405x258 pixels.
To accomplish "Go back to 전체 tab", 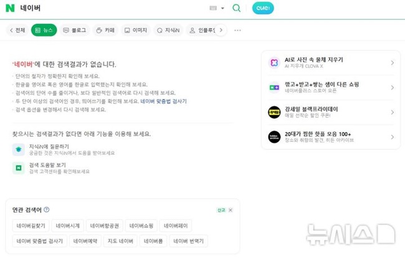I will 17,30.
